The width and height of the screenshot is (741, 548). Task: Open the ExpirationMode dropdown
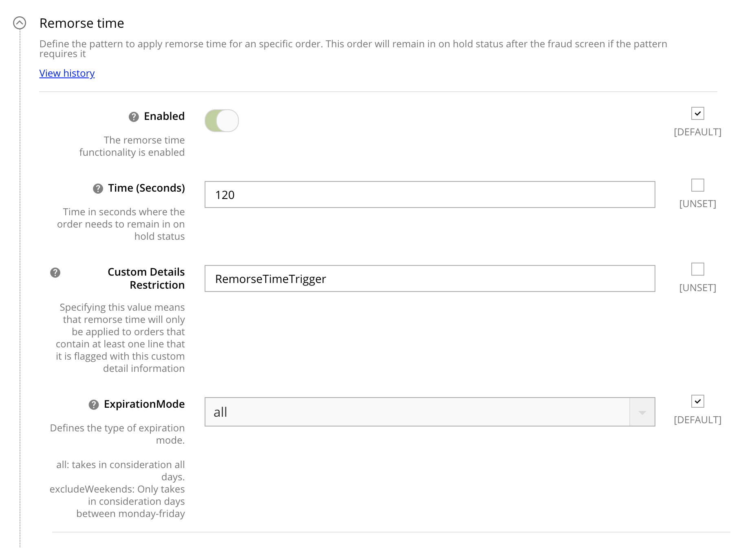pyautogui.click(x=430, y=412)
